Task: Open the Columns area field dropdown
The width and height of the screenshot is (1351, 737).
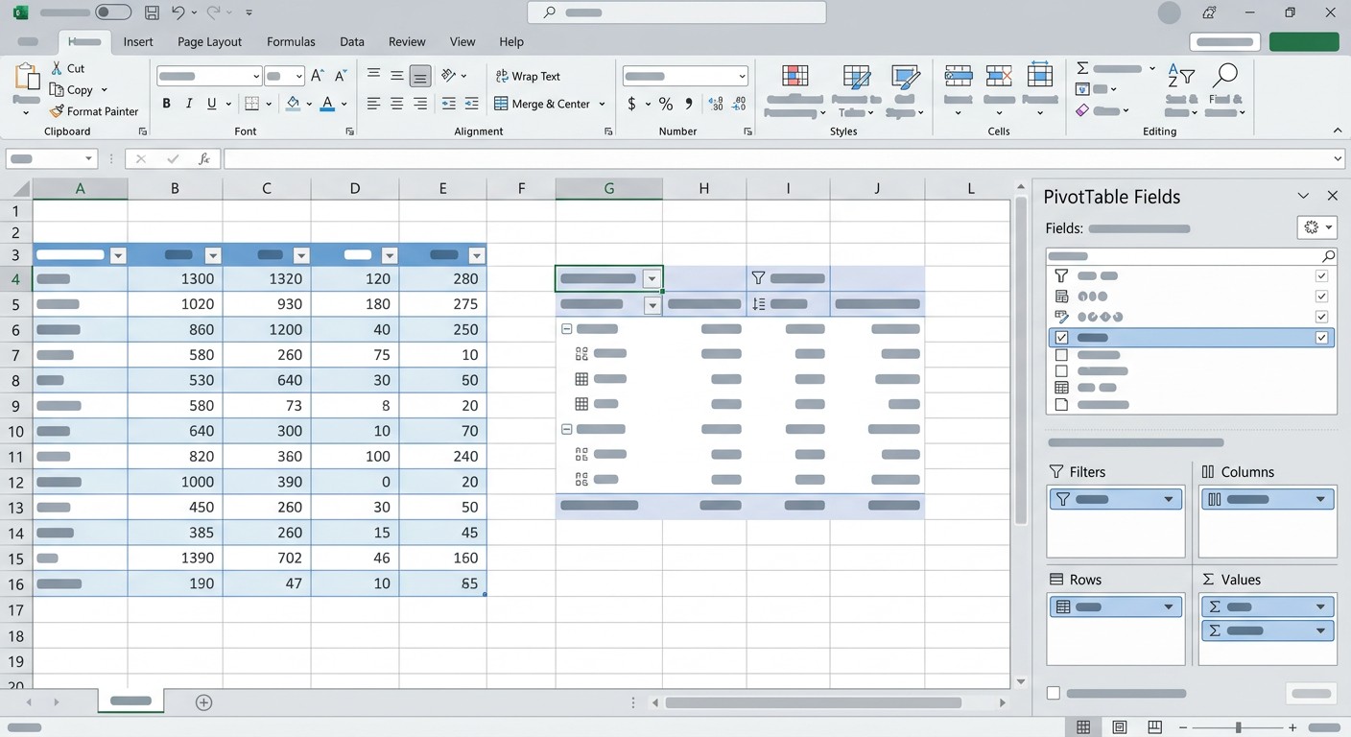Action: pyautogui.click(x=1320, y=499)
